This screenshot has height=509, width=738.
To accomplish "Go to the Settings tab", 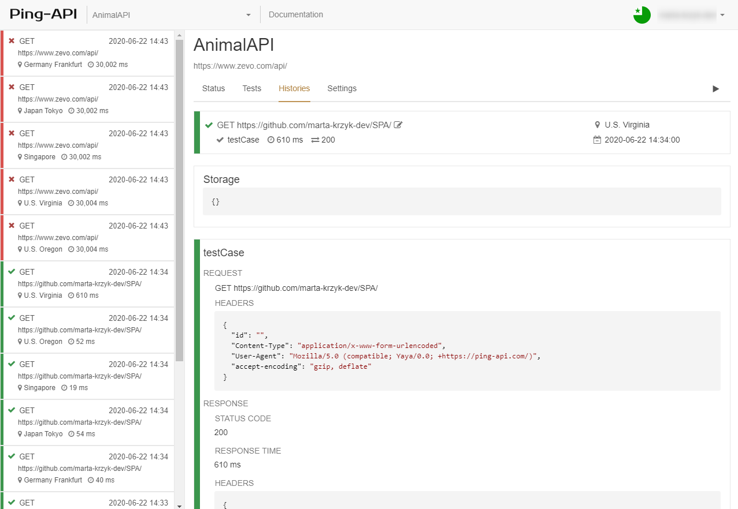I will pos(342,88).
